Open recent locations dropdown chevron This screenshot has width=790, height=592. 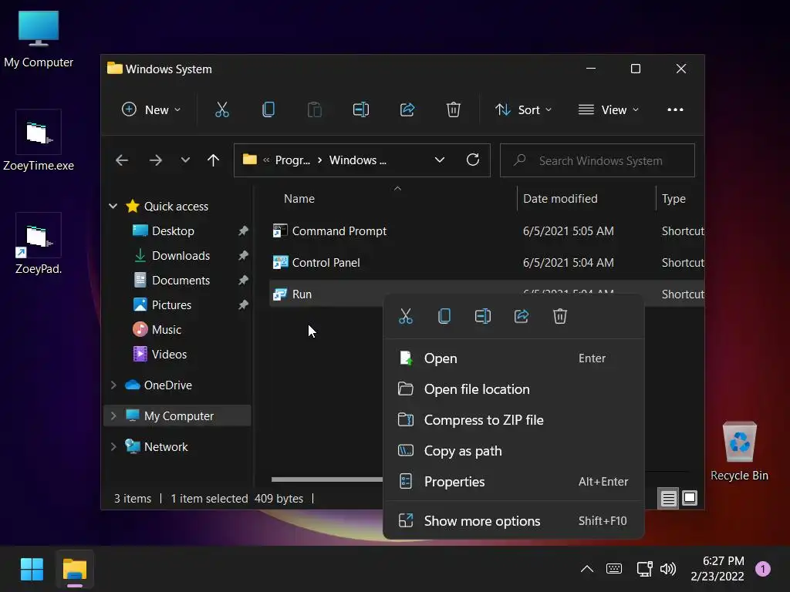coord(185,160)
